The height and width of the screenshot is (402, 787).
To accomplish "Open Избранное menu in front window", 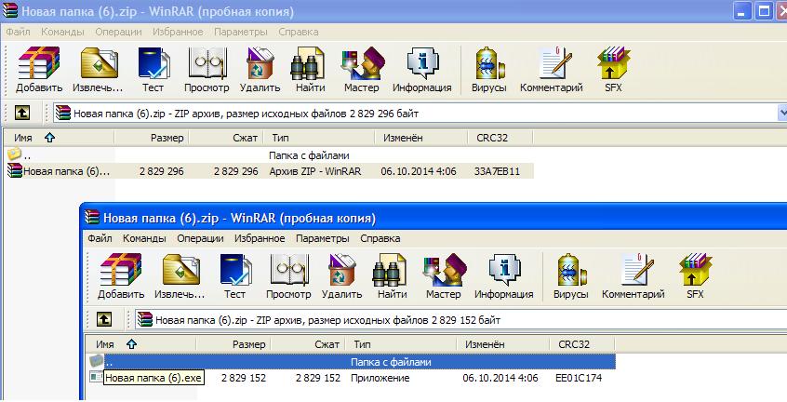I will pos(260,238).
